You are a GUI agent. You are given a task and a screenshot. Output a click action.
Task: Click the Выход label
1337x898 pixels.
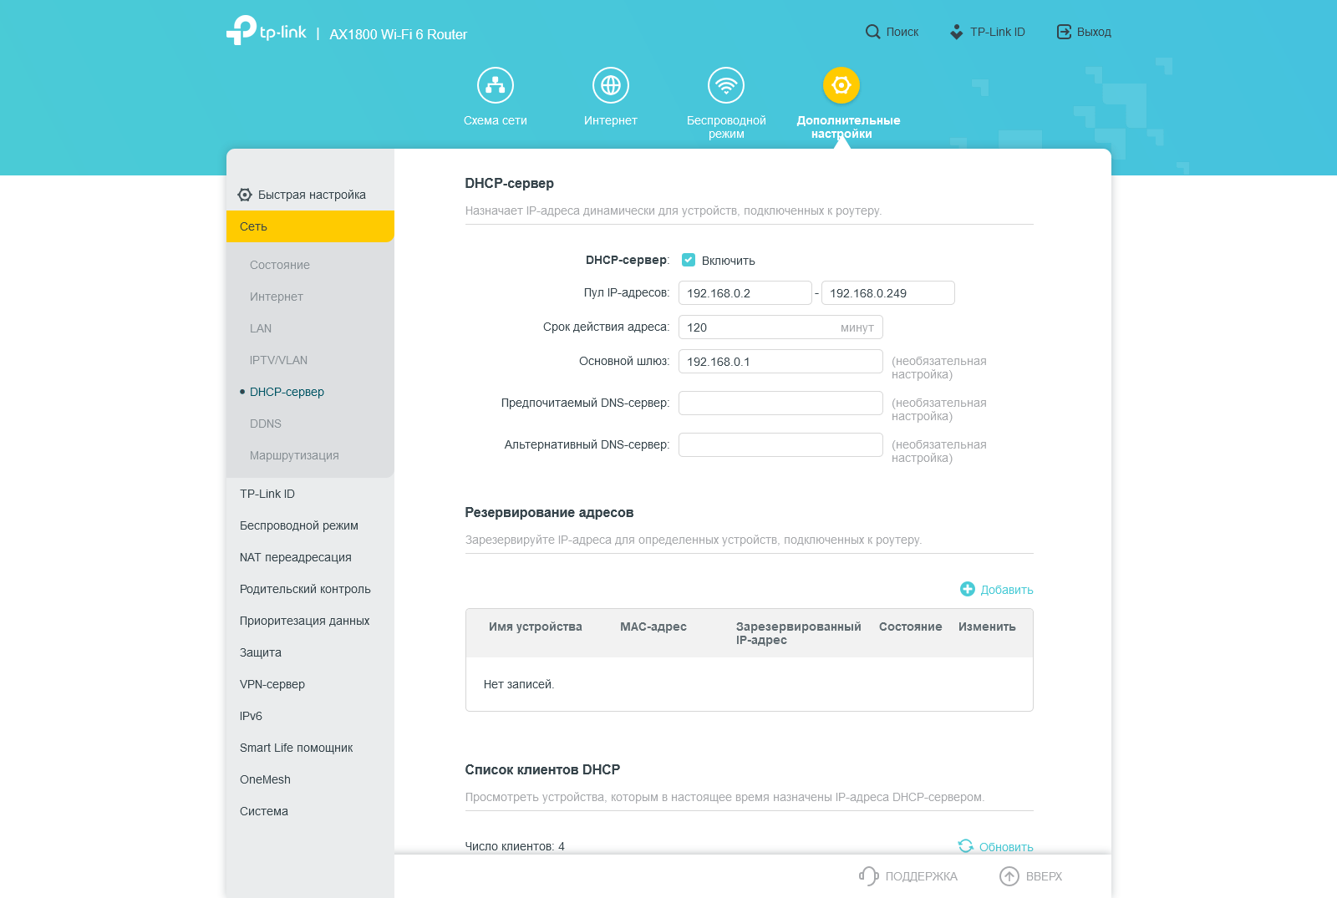[x=1094, y=32]
